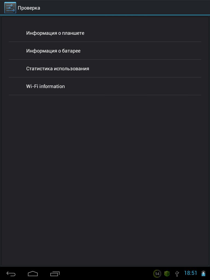
Task: View usage statistics from the third list row
Action: pos(105,69)
